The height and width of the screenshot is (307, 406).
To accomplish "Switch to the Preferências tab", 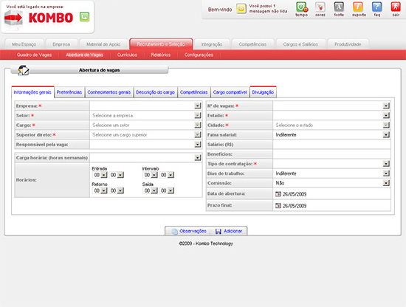I will (x=69, y=92).
